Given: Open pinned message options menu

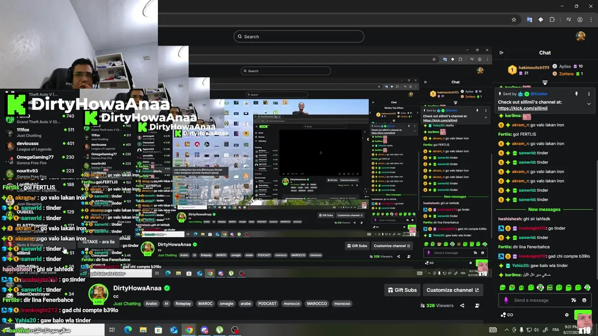Looking at the screenshot, I should (589, 94).
